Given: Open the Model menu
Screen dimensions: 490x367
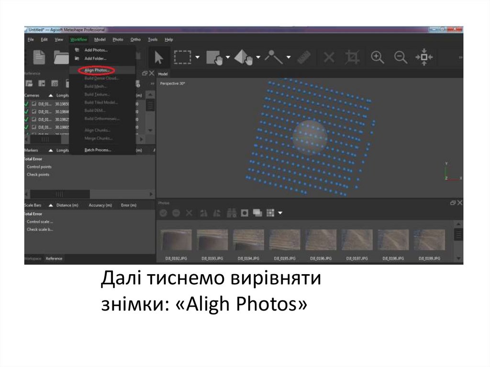Looking at the screenshot, I should [100, 40].
